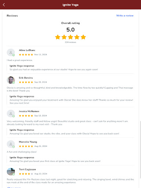141x188 pixels.
Task: Click Aline LeBlanc's default avatar icon
Action: click(x=11, y=53)
